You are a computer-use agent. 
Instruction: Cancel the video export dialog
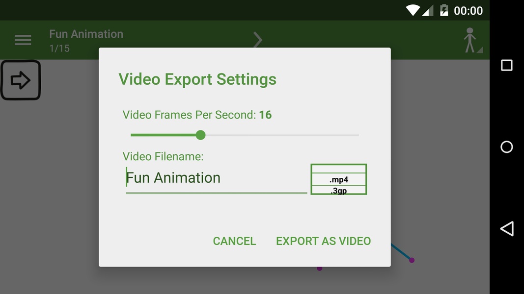234,241
